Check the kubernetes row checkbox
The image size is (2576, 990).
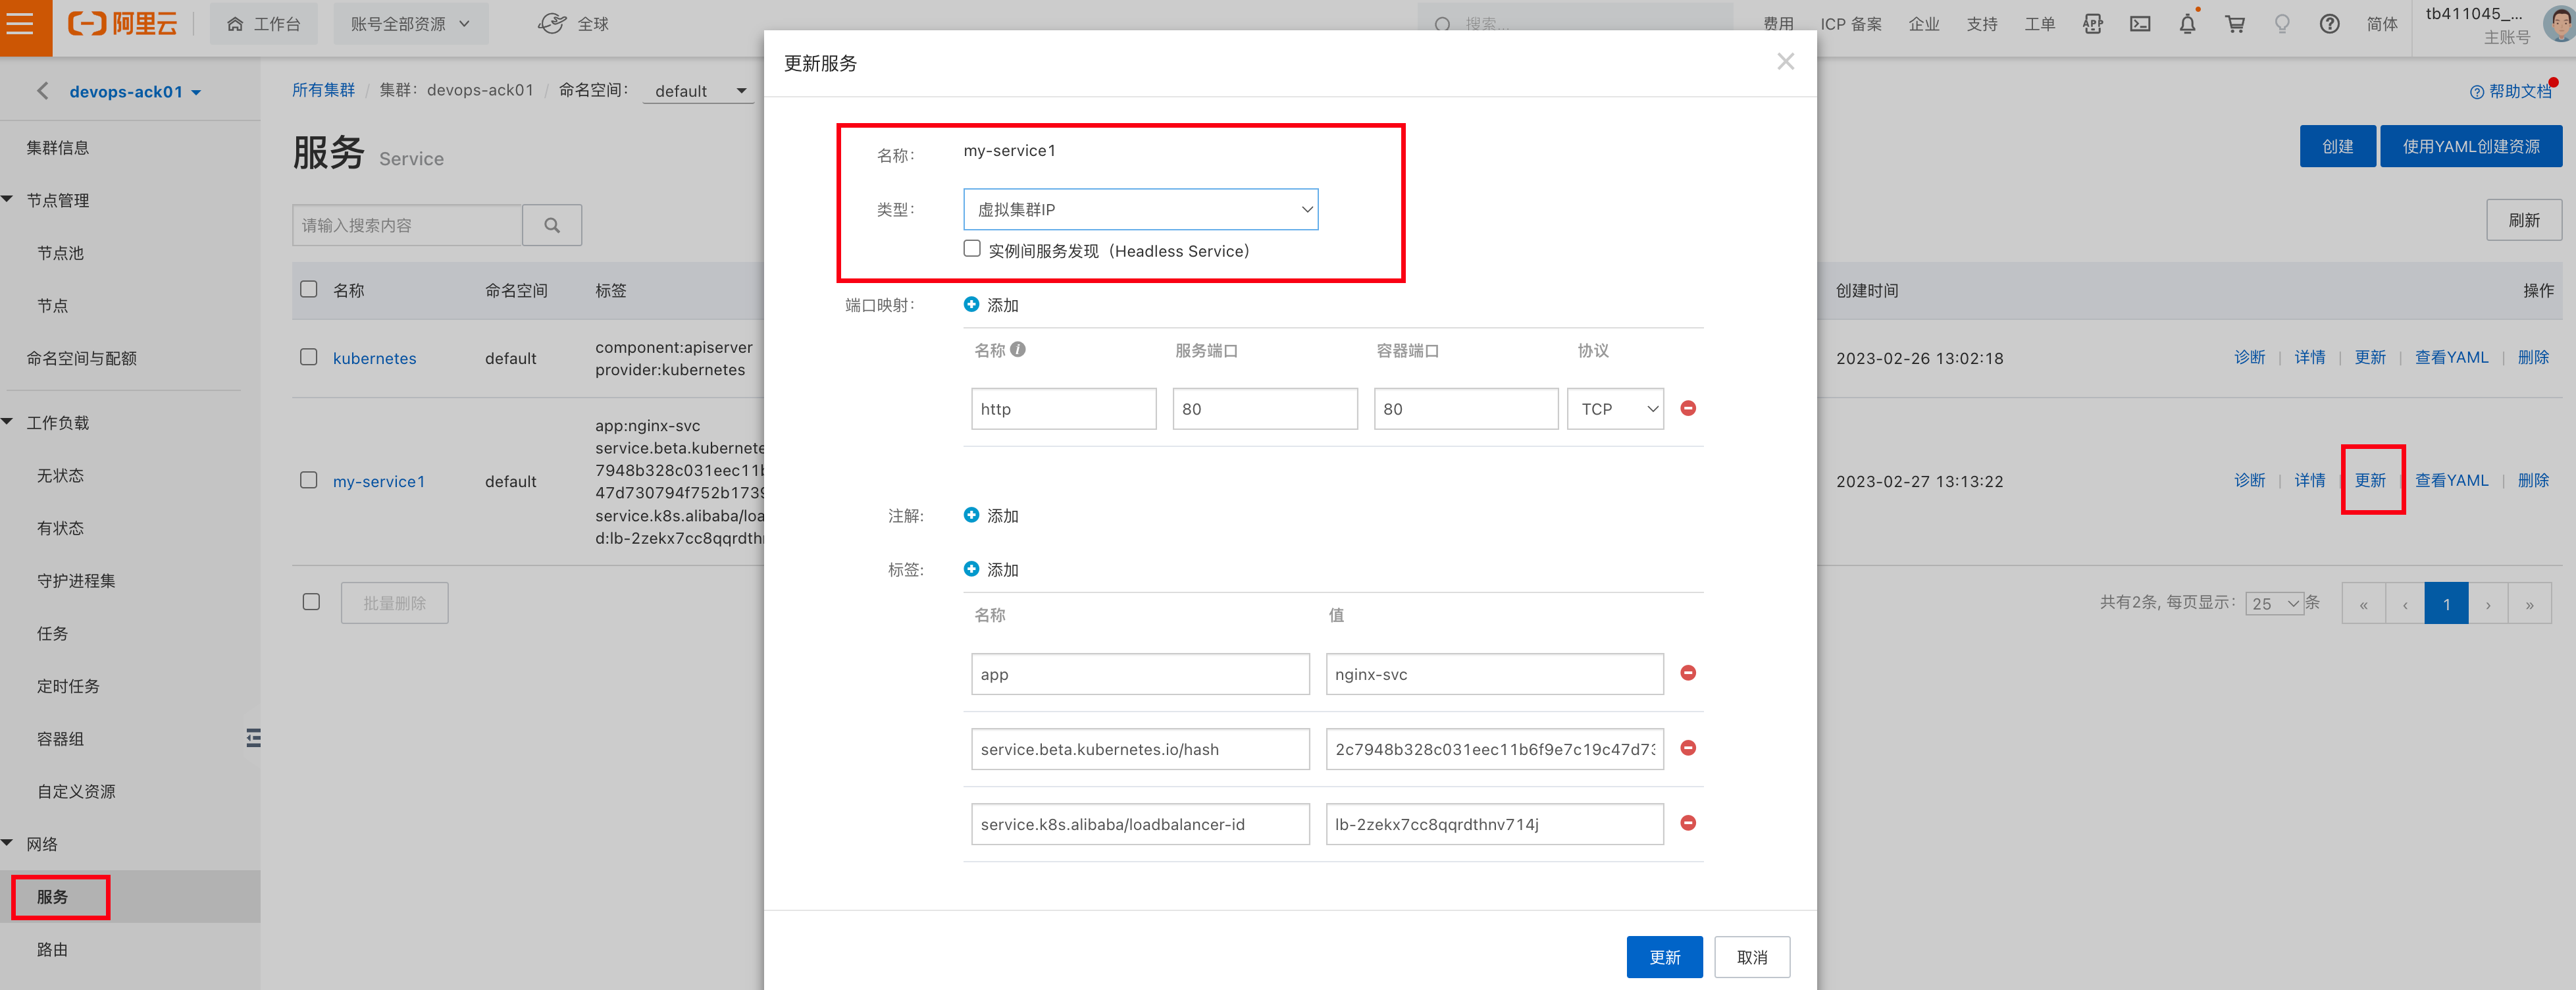(309, 357)
